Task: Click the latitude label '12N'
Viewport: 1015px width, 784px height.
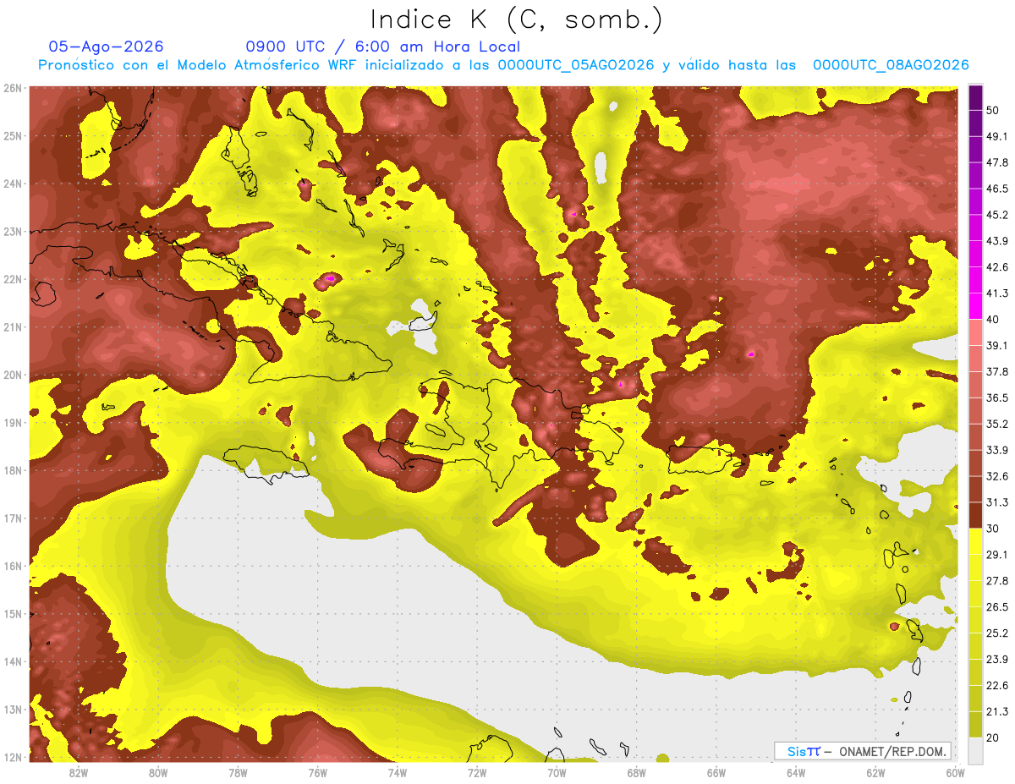Action: click(x=13, y=756)
